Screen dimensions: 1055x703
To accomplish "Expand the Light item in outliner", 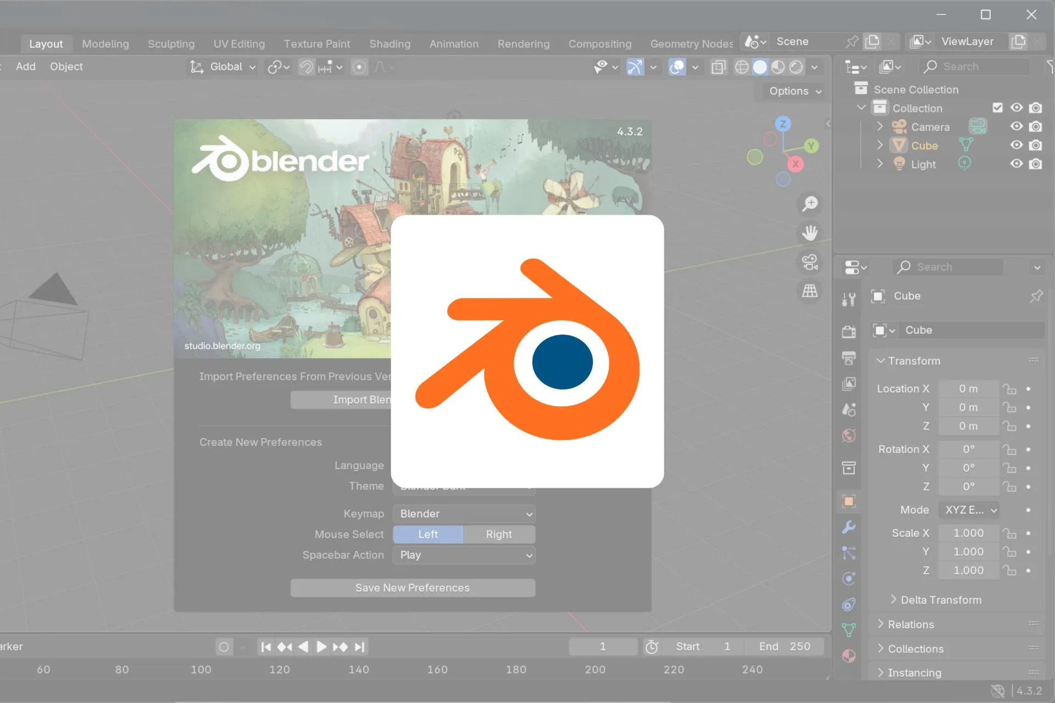I will 880,164.
